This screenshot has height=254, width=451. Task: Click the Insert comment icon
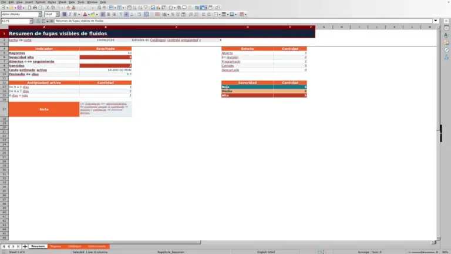point(184,8)
